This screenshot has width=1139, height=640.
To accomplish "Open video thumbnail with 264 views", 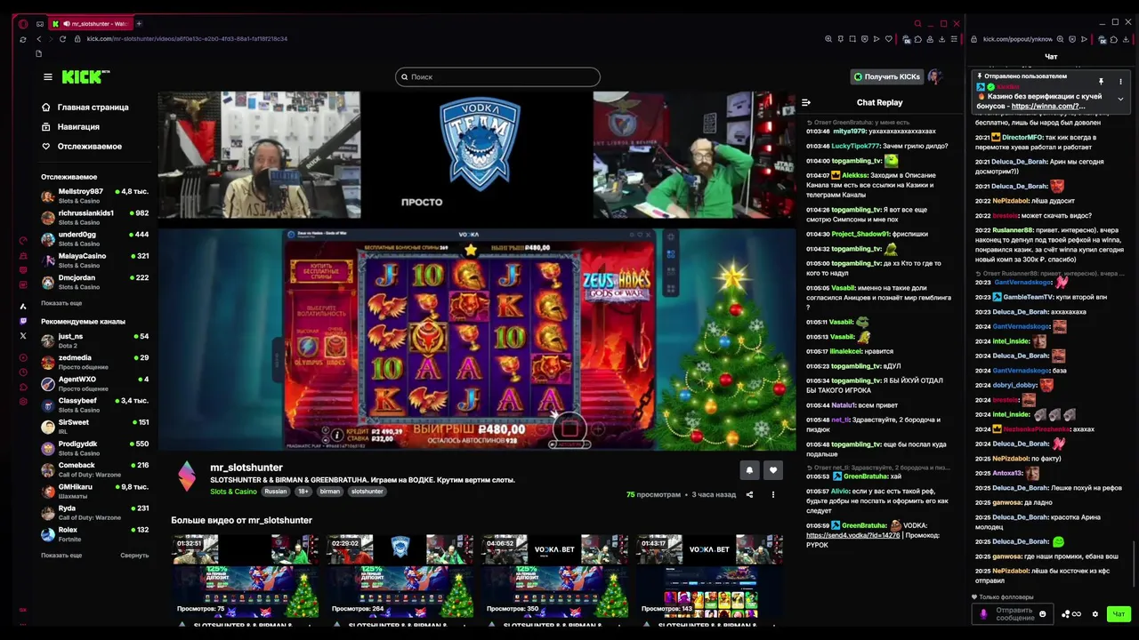I will click(x=400, y=576).
